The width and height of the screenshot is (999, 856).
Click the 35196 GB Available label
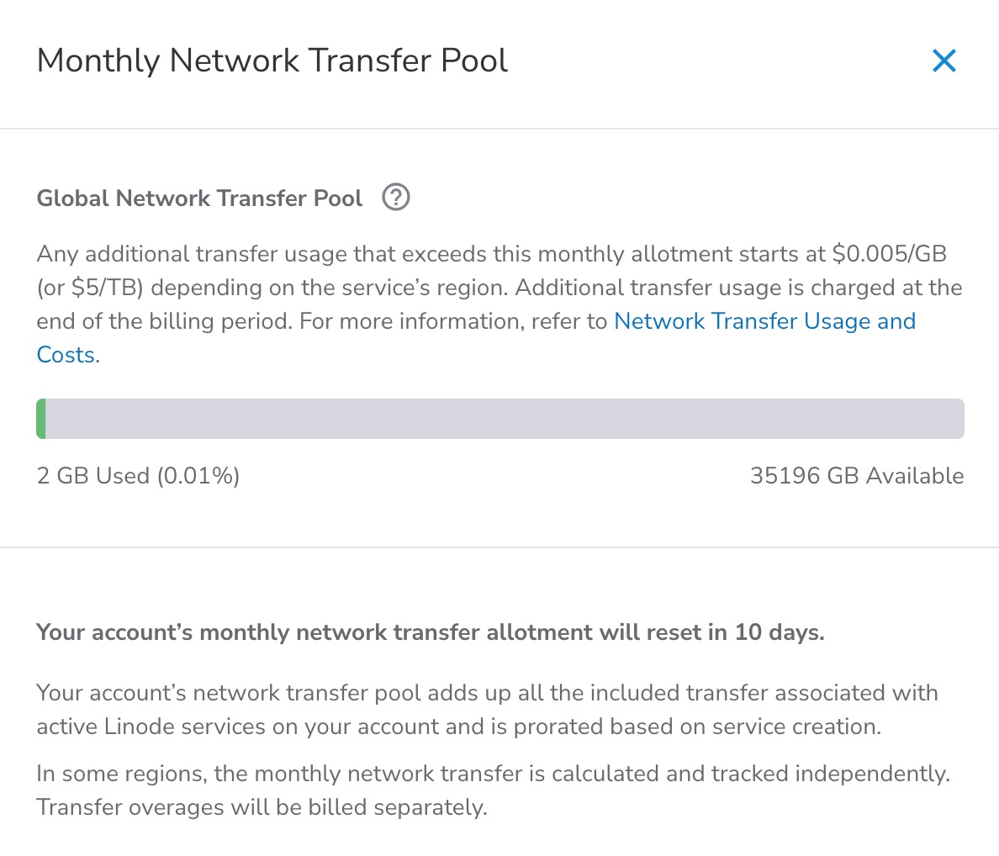856,476
